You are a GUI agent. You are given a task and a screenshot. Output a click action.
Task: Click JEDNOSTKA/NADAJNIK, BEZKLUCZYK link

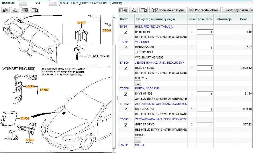tap(160, 63)
